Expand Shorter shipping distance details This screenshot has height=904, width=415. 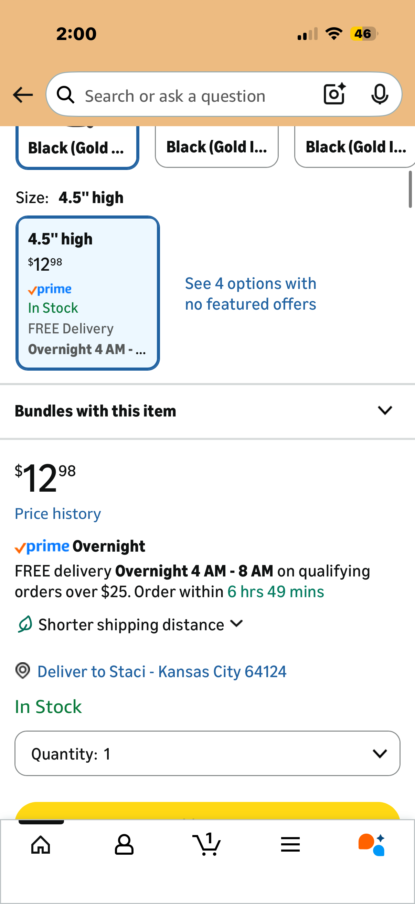[x=131, y=625]
